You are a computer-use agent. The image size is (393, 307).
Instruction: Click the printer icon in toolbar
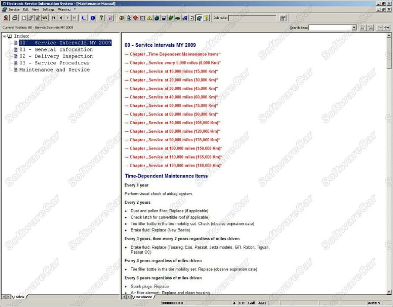pos(15,18)
